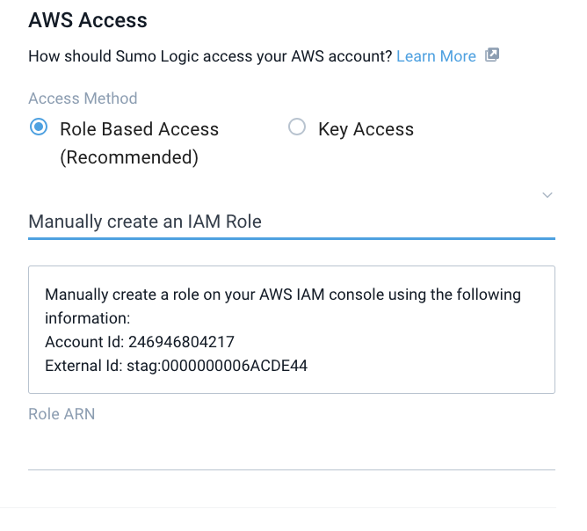Open the Learn More link
Viewport: 587px width, 531px height.
(436, 56)
